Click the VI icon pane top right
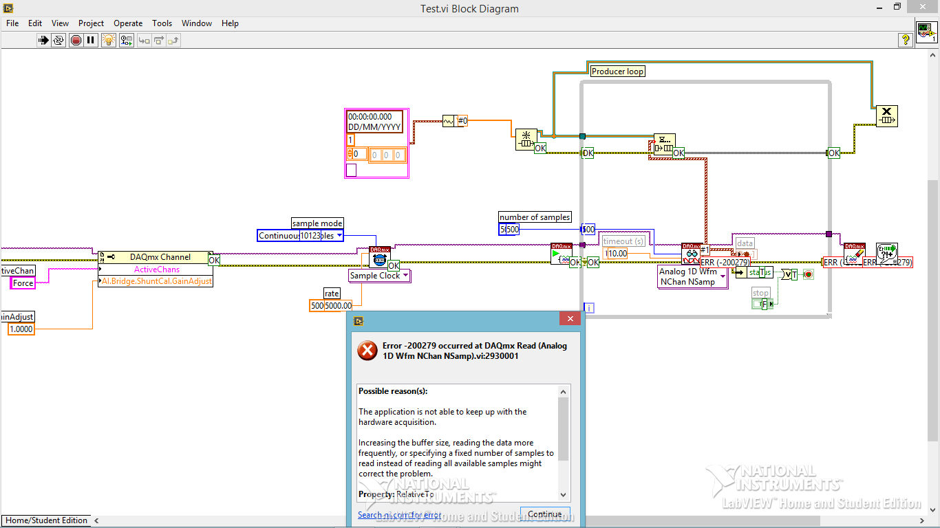This screenshot has height=528, width=940. point(926,32)
